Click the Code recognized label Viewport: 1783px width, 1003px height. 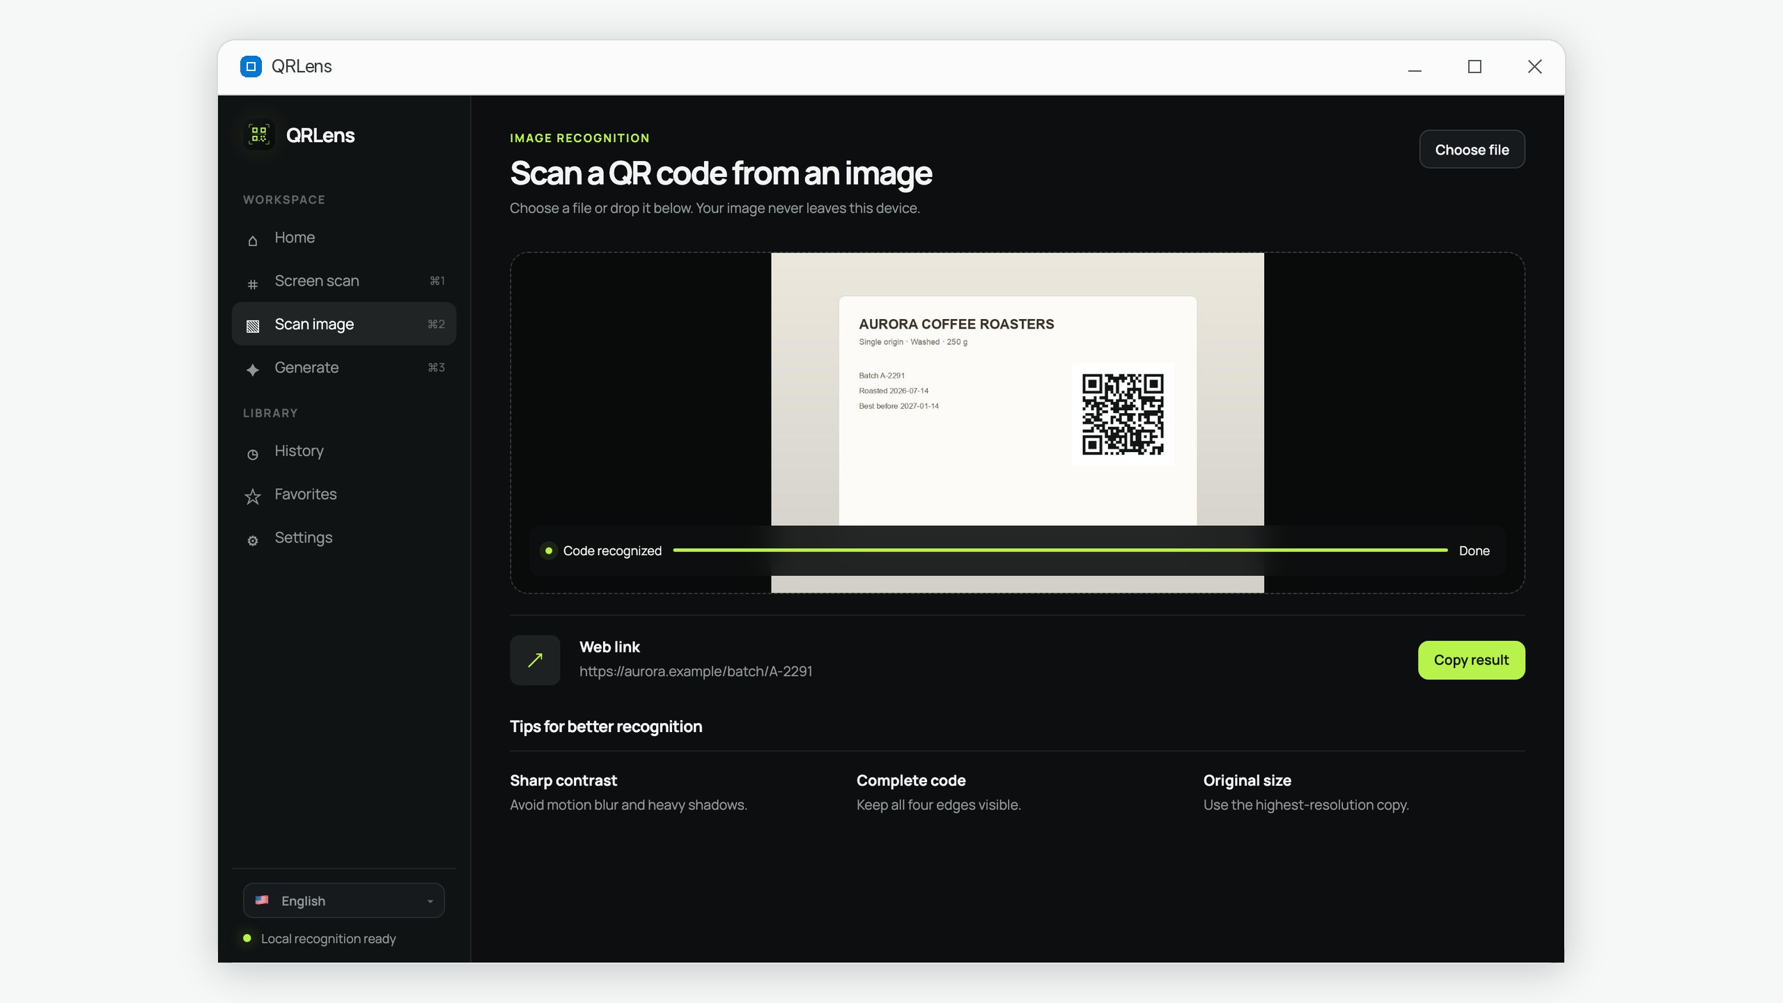[x=612, y=550]
